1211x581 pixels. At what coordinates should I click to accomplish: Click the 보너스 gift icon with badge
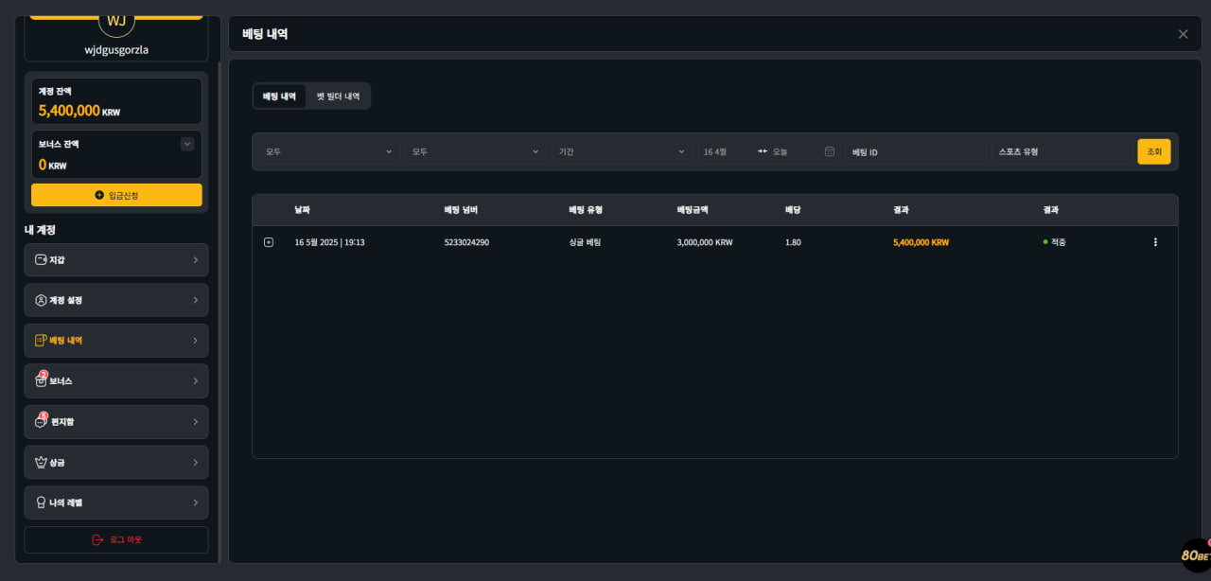tap(41, 380)
